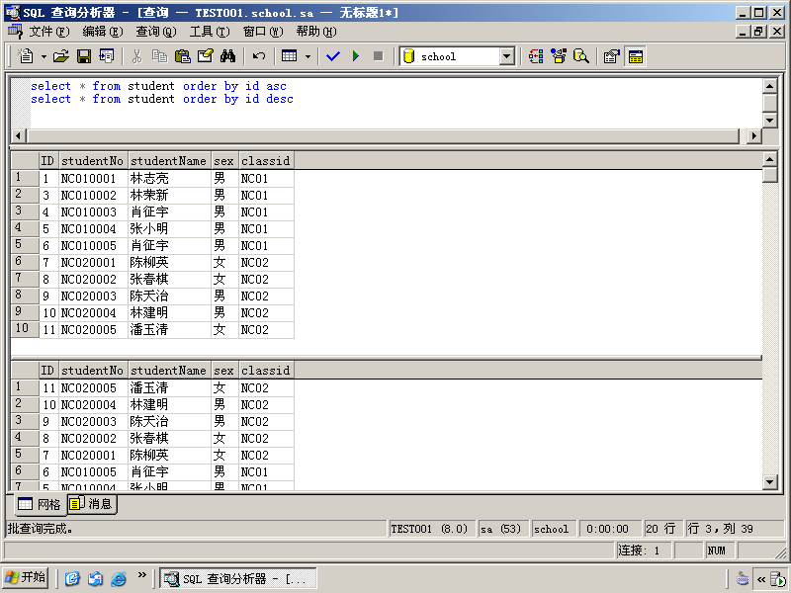Click the SQL 查询分析器 taskbar button
Viewport: 791px width, 593px height.
click(238, 578)
